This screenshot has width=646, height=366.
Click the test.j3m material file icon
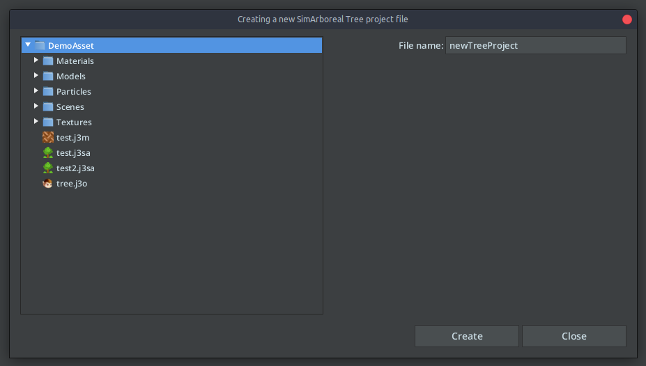(x=48, y=137)
